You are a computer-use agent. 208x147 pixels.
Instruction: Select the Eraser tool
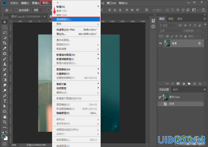click(x=5, y=75)
